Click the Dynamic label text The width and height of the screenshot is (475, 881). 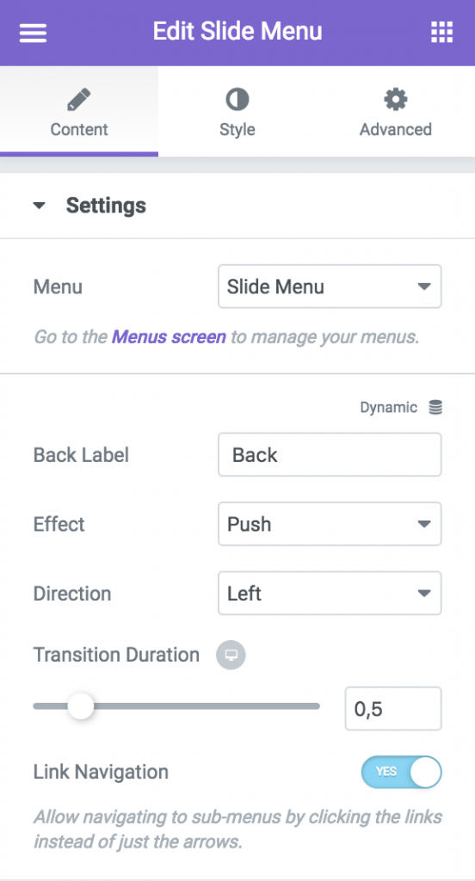click(388, 407)
